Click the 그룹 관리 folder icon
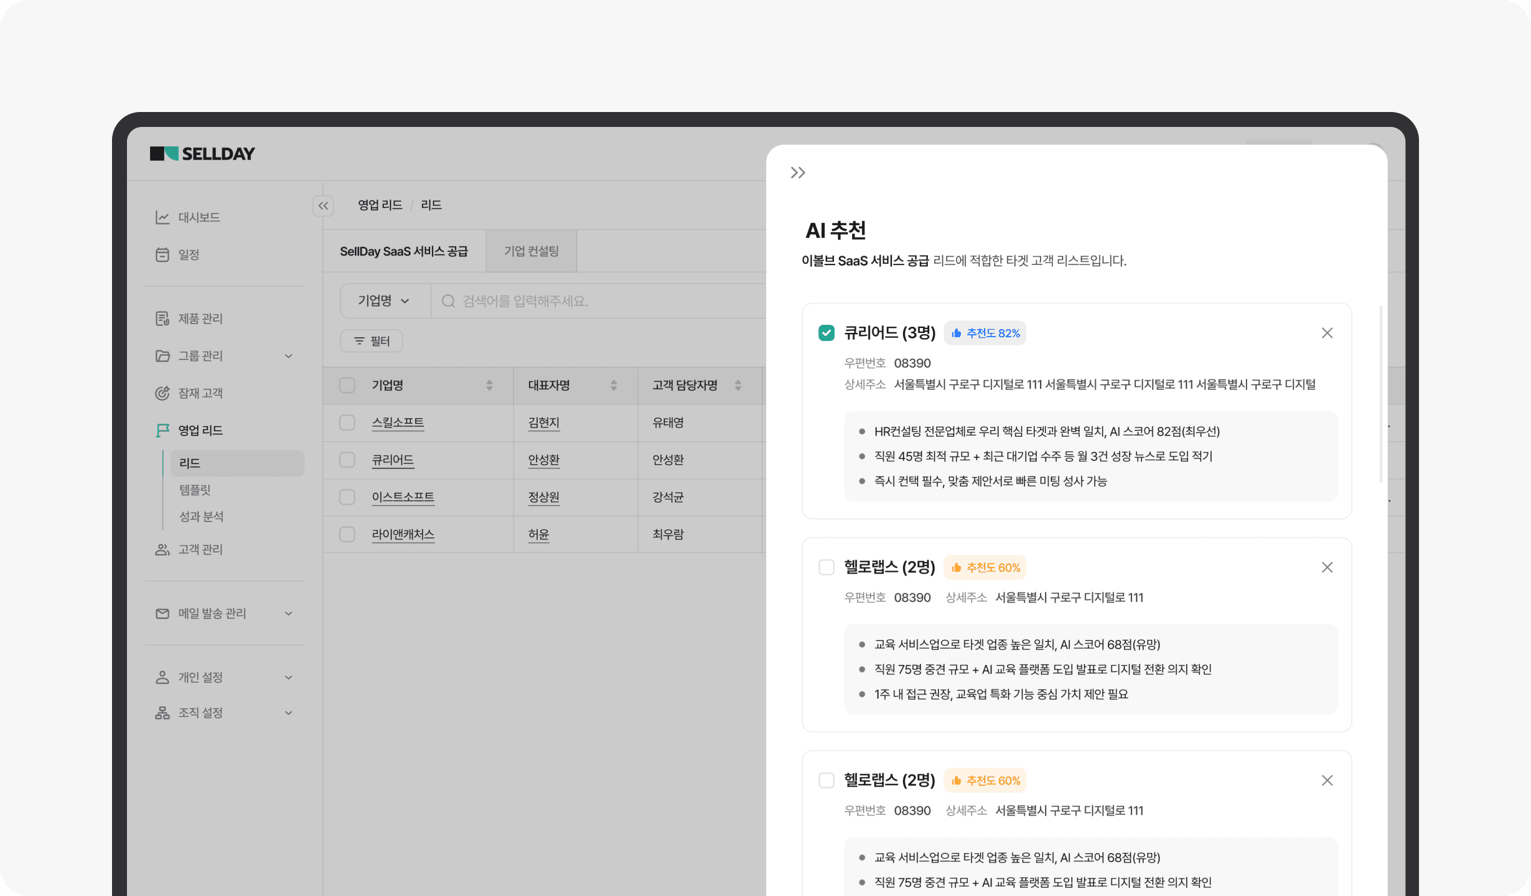This screenshot has height=896, width=1531. pyautogui.click(x=162, y=356)
